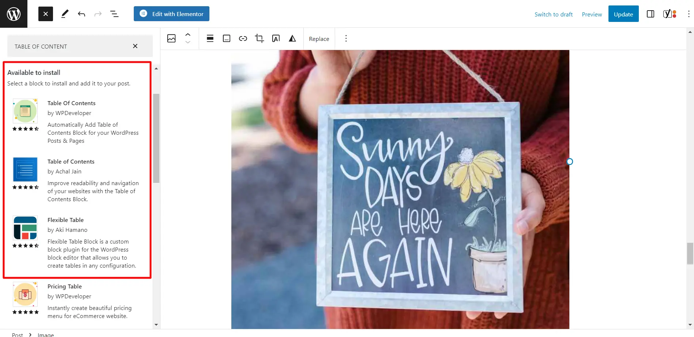Open the image block options menu
Screen dimensions: 694x337
[346, 38]
